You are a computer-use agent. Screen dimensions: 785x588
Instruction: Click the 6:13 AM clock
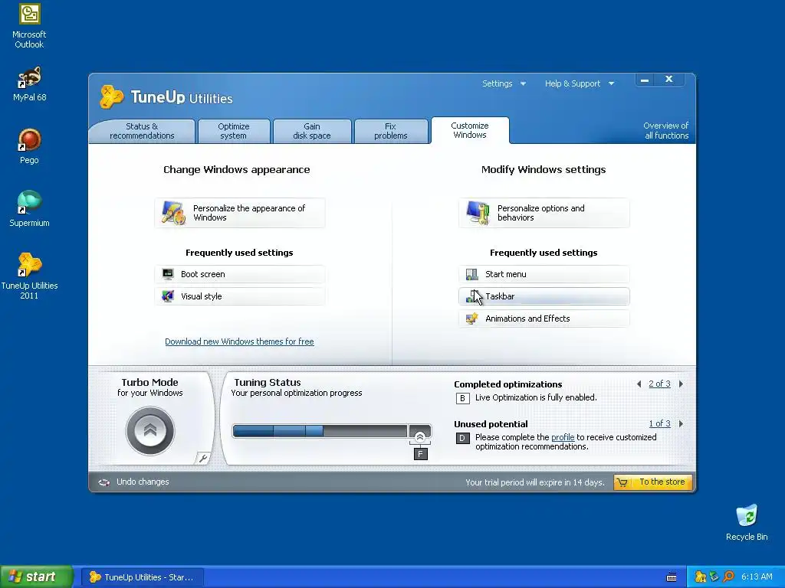[757, 577]
